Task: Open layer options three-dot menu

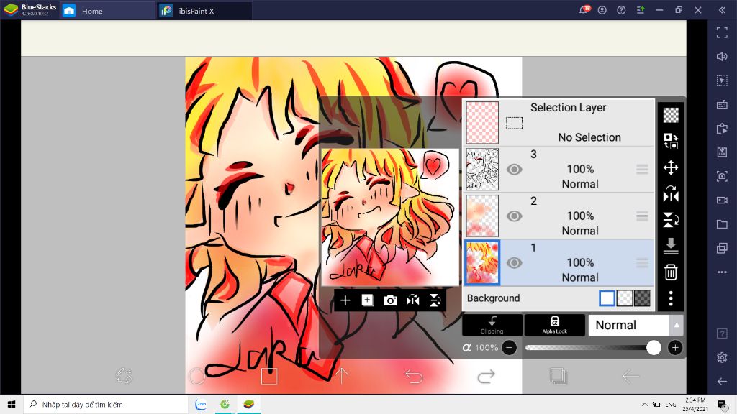Action: point(671,298)
